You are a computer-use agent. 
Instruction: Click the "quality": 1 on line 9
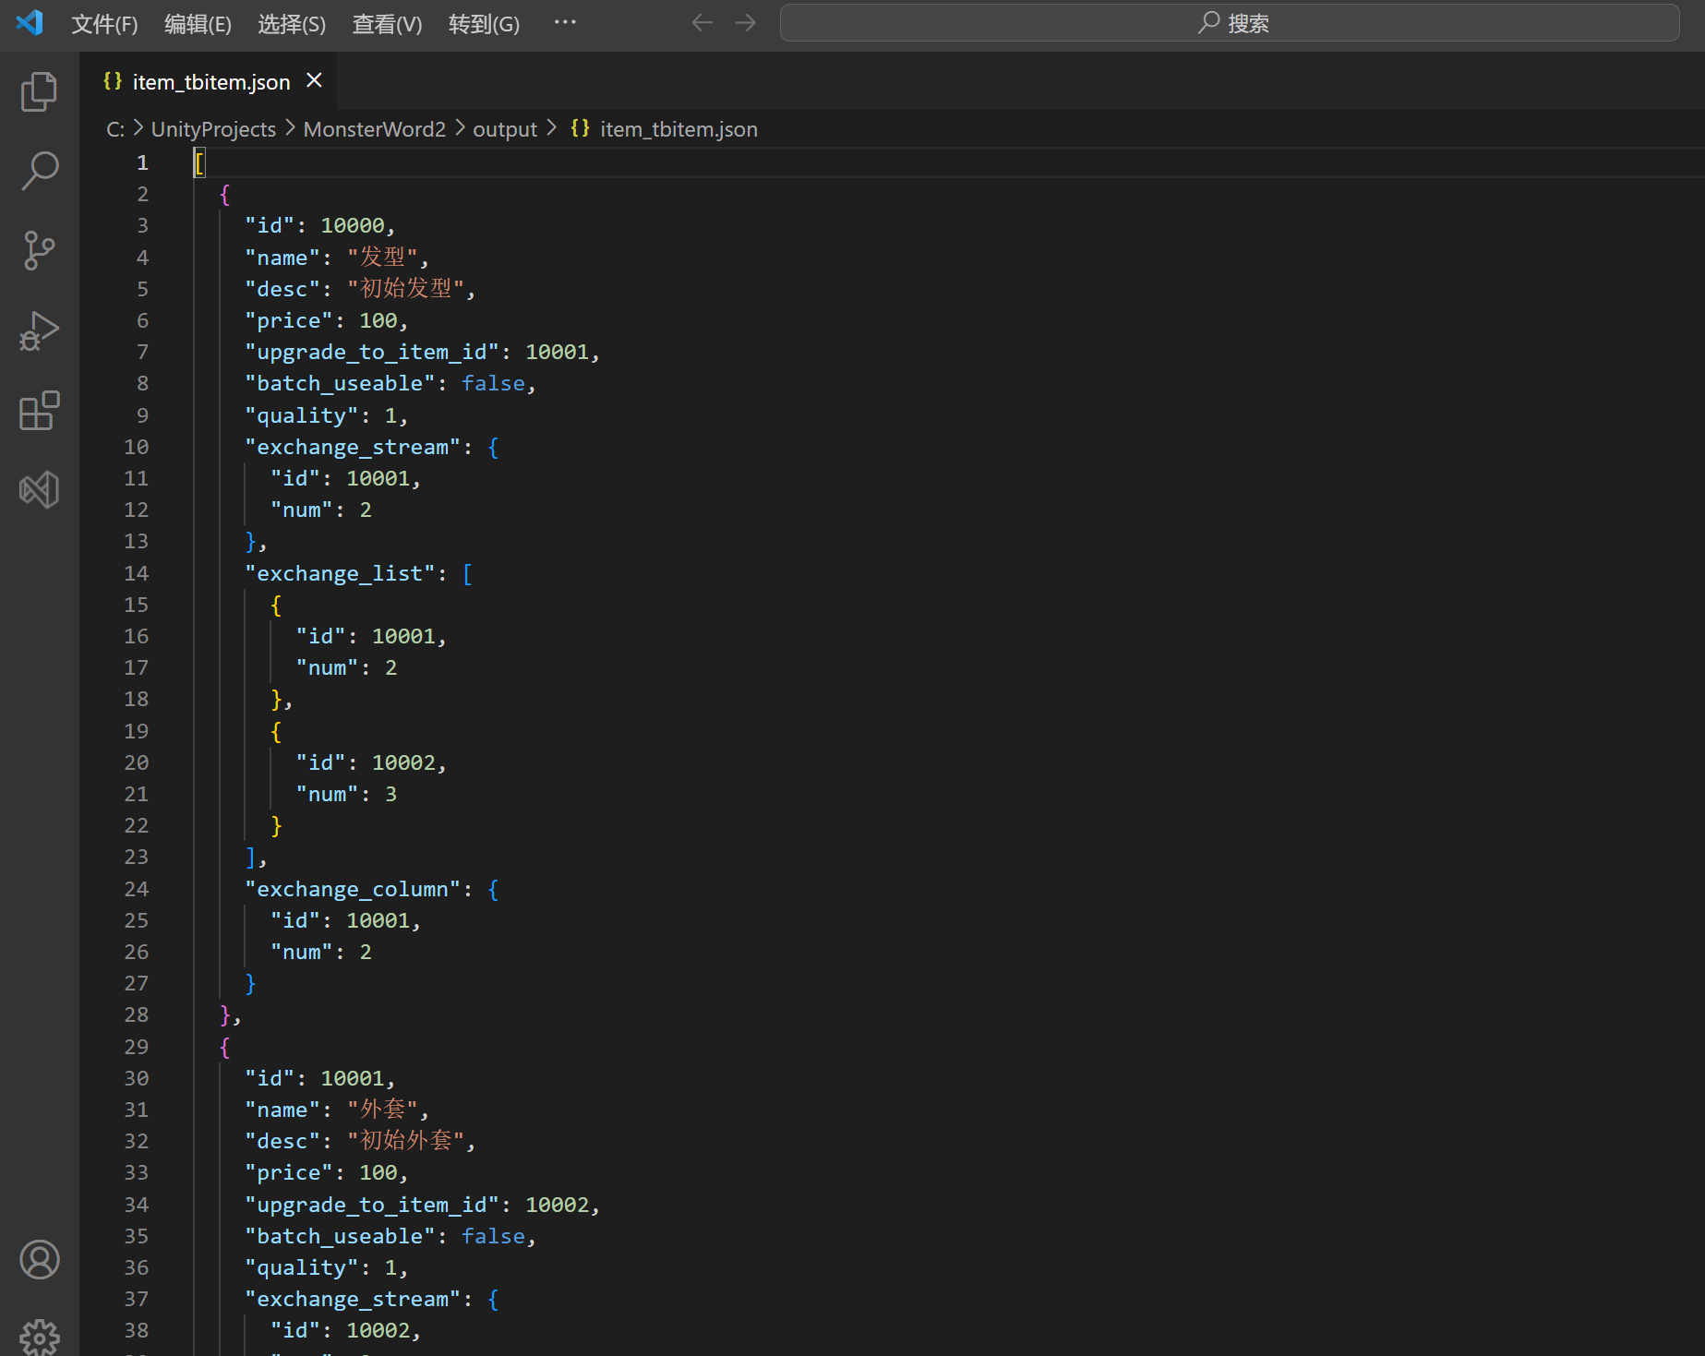326,415
